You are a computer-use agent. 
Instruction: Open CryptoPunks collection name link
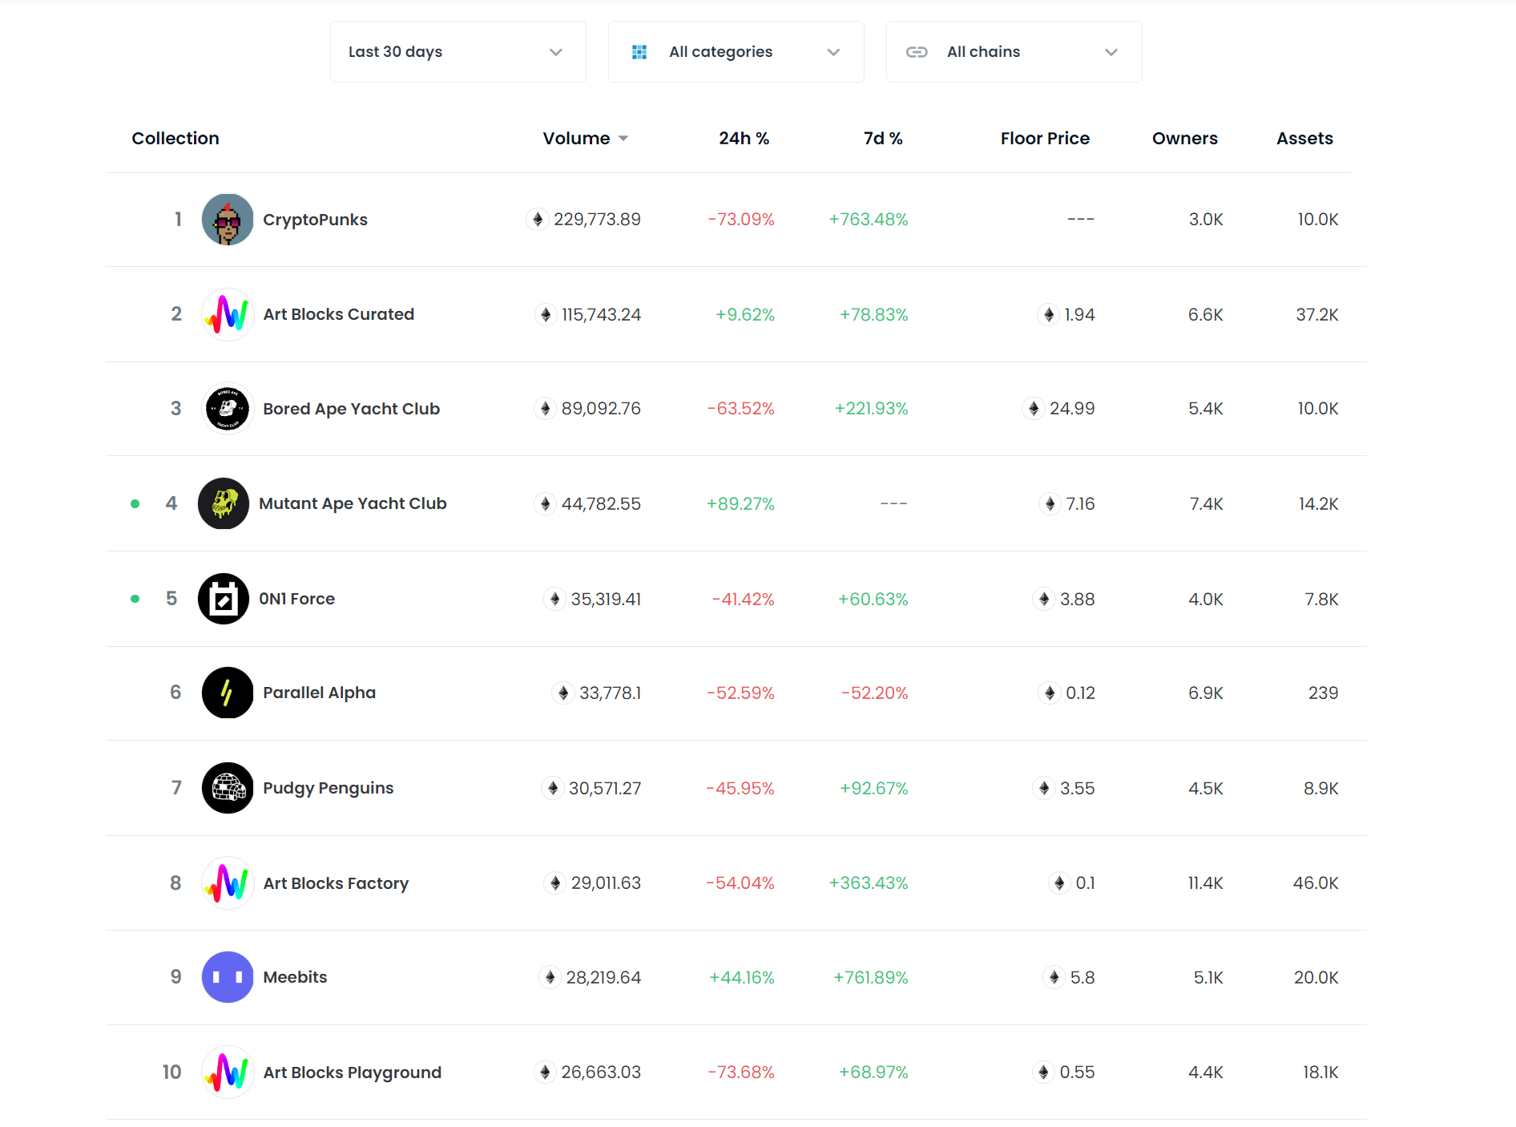point(315,220)
